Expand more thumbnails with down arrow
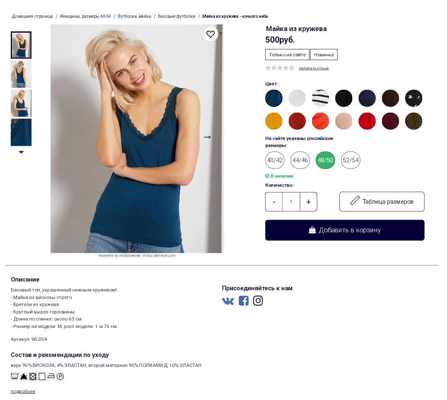The image size is (447, 400). click(21, 152)
